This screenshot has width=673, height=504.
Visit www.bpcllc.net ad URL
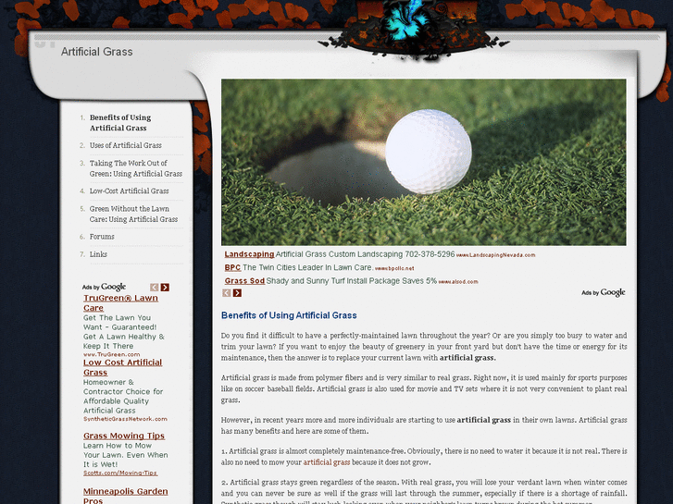[394, 268]
